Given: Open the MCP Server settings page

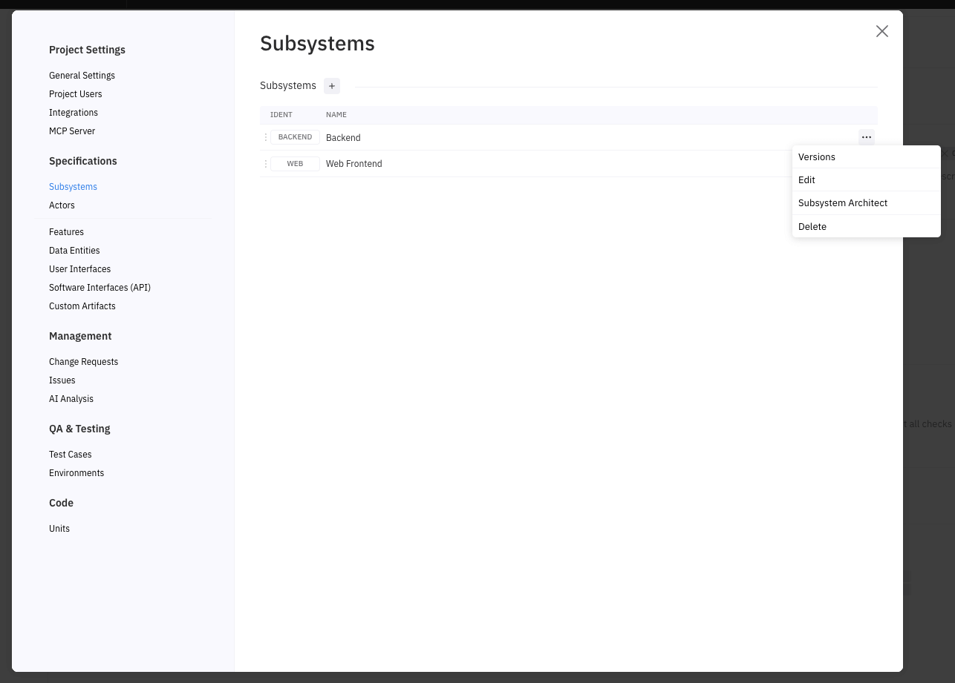Looking at the screenshot, I should tap(72, 131).
